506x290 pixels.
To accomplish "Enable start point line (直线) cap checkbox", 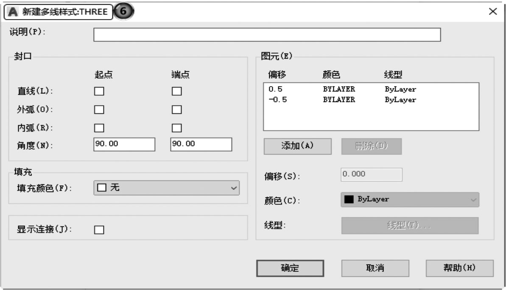I will coord(99,91).
